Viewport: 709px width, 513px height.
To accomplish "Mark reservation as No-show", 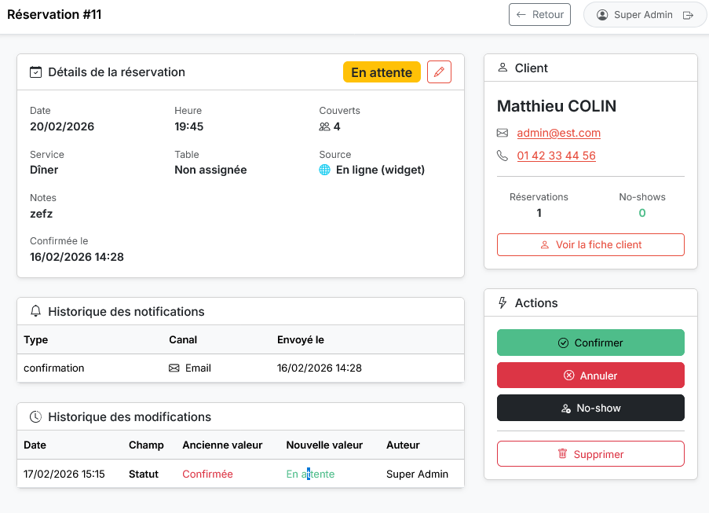I will [x=590, y=408].
